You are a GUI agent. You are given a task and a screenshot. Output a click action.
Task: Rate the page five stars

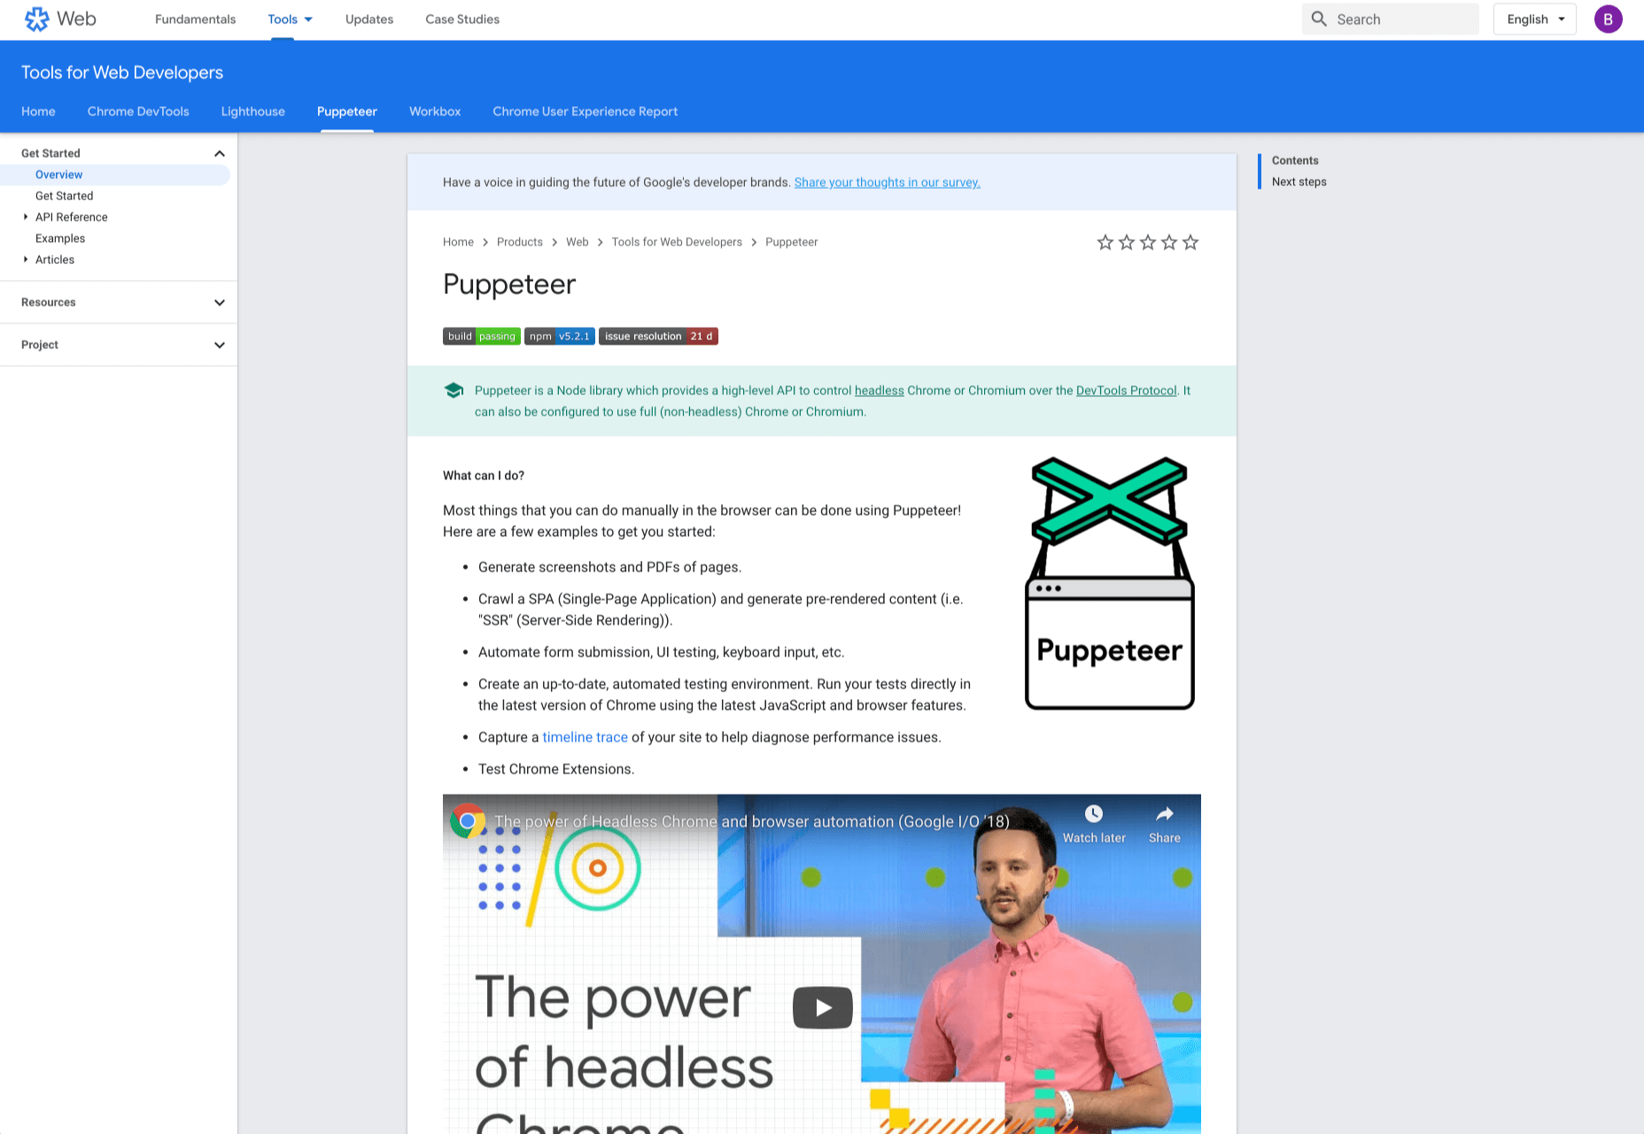click(x=1190, y=243)
